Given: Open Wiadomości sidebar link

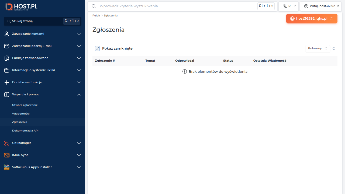Looking at the screenshot, I should pyautogui.click(x=21, y=114).
